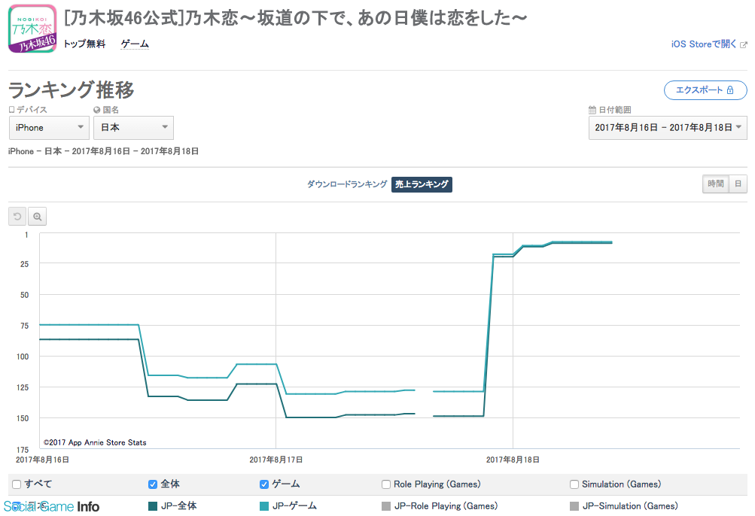Click the calendar icon near 日付範囲
Screen dimensions: 755x516
coord(592,110)
